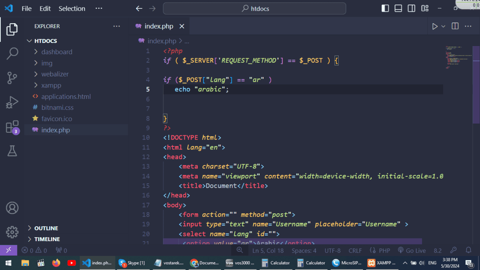Close the index.php editor tab

coord(182,26)
